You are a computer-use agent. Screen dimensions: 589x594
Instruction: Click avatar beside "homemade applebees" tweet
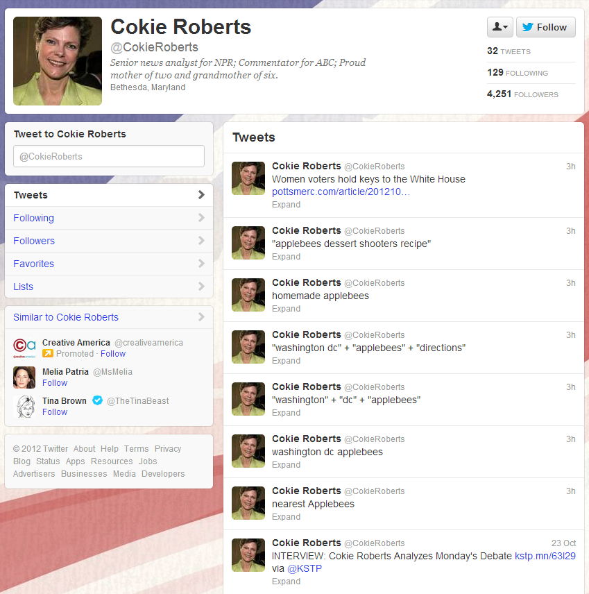click(248, 295)
